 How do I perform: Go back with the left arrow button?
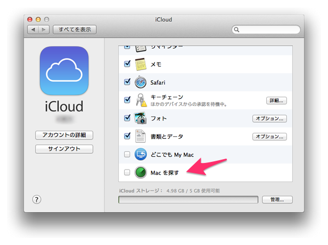(33, 30)
